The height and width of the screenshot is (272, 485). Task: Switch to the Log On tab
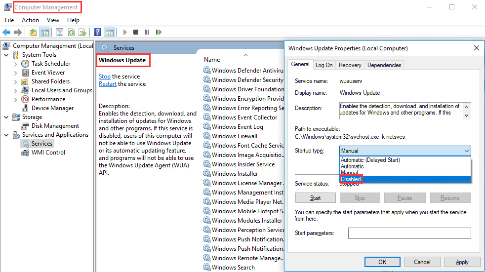coord(324,65)
